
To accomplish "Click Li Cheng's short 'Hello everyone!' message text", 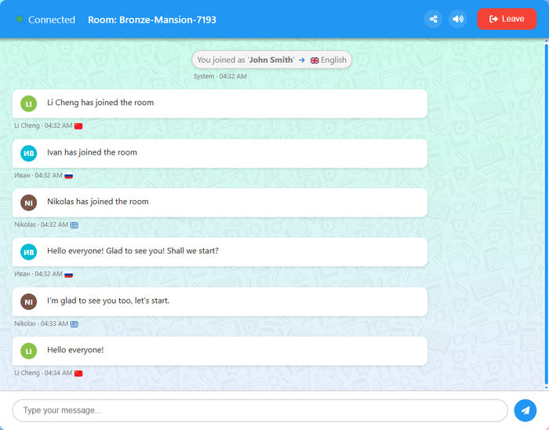I will pos(75,350).
